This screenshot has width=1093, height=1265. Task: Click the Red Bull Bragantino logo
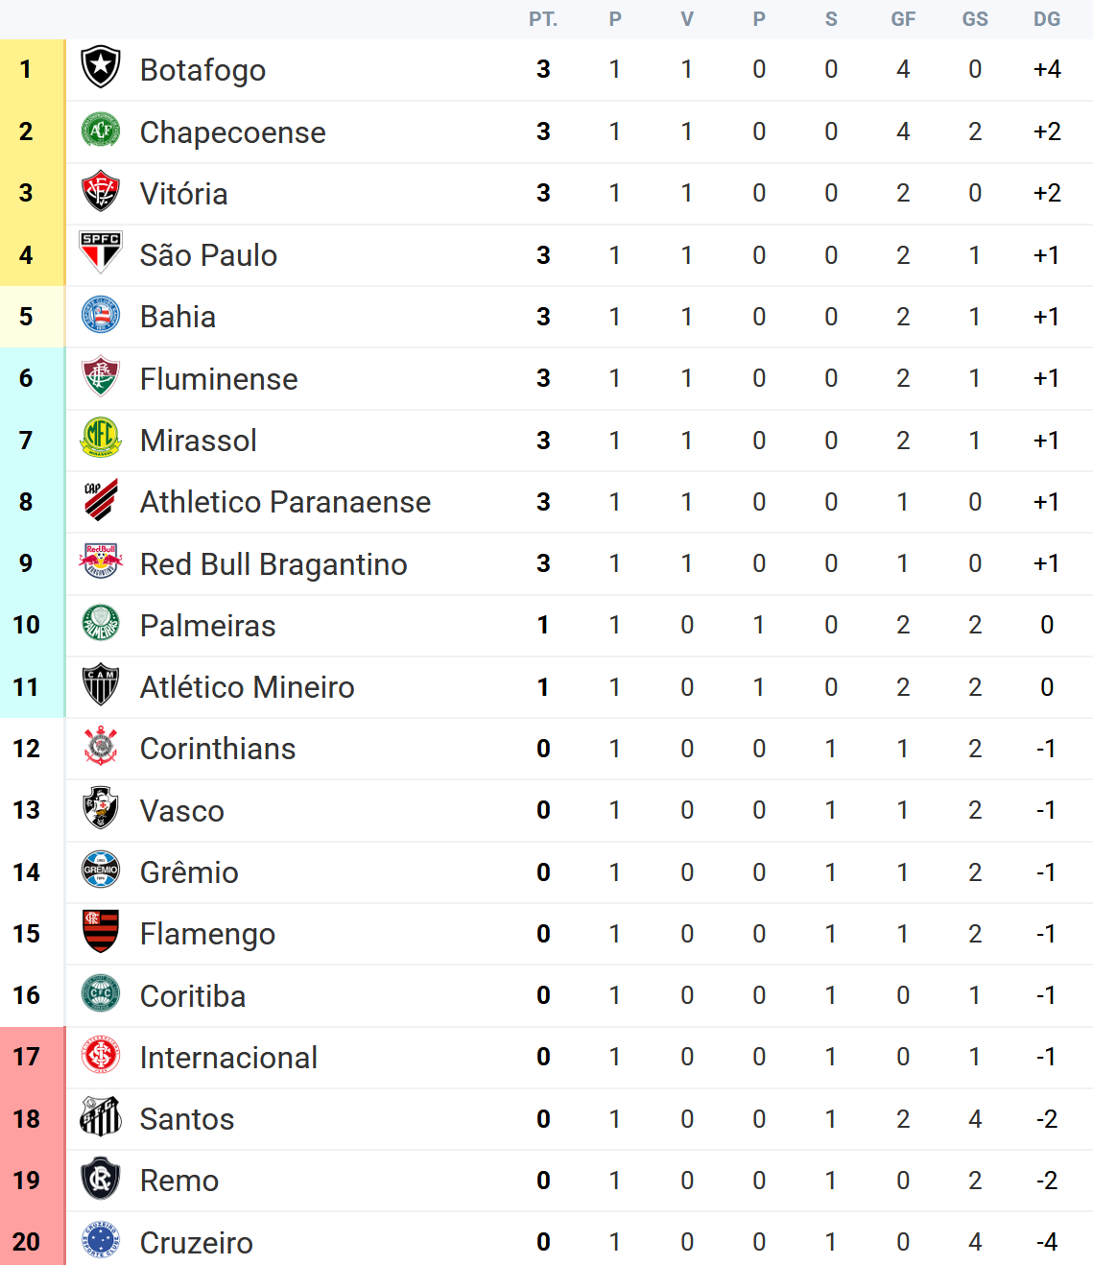[101, 563]
